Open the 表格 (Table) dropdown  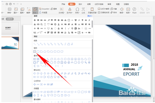click(x=9, y=11)
